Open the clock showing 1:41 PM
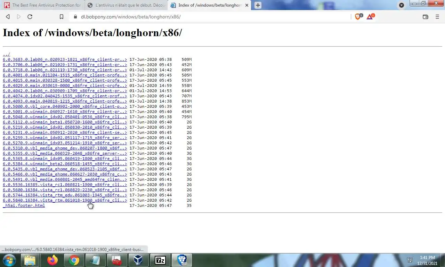 (x=428, y=260)
